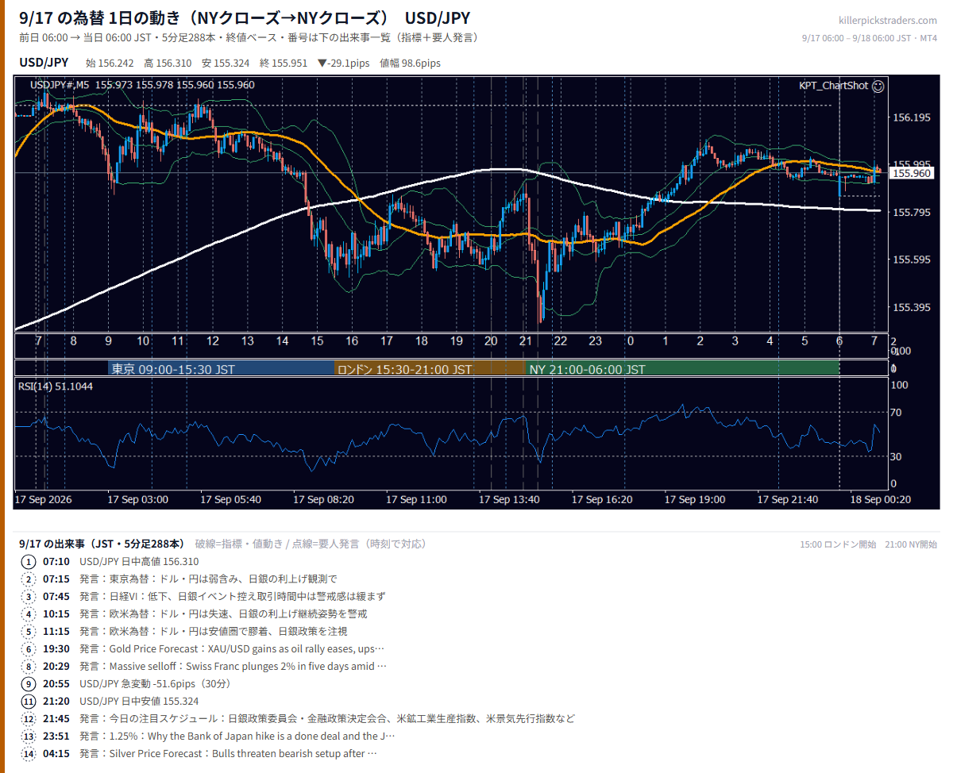
Task: Click hour 18 on the chart time axis
Action: (x=421, y=341)
